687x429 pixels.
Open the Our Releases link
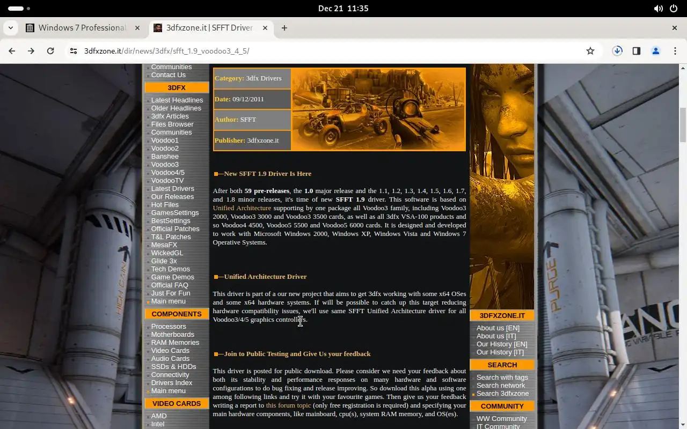pyautogui.click(x=172, y=197)
